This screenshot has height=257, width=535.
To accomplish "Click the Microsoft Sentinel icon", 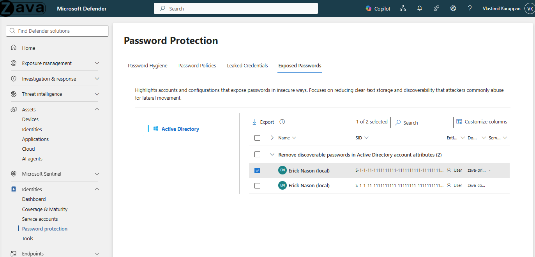I will [14, 174].
